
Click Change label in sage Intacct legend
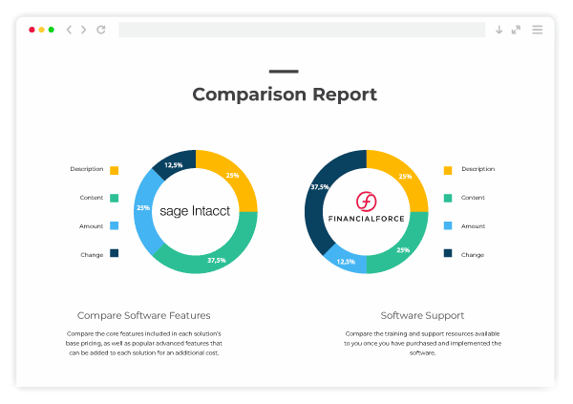pyautogui.click(x=92, y=255)
